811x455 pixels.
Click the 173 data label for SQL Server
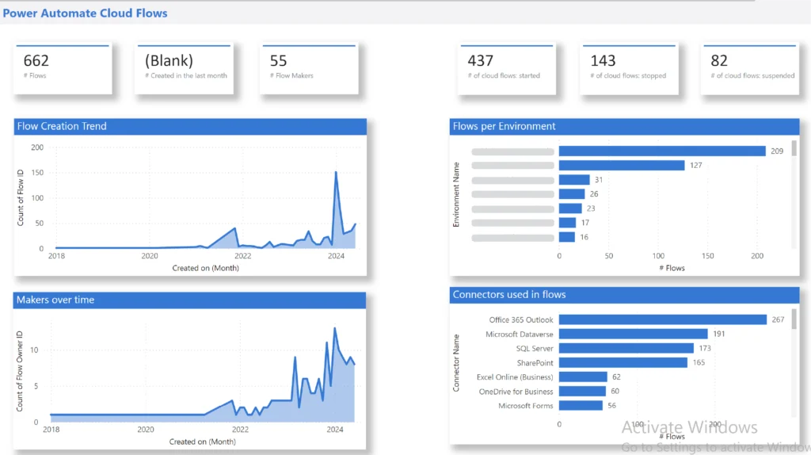point(705,348)
